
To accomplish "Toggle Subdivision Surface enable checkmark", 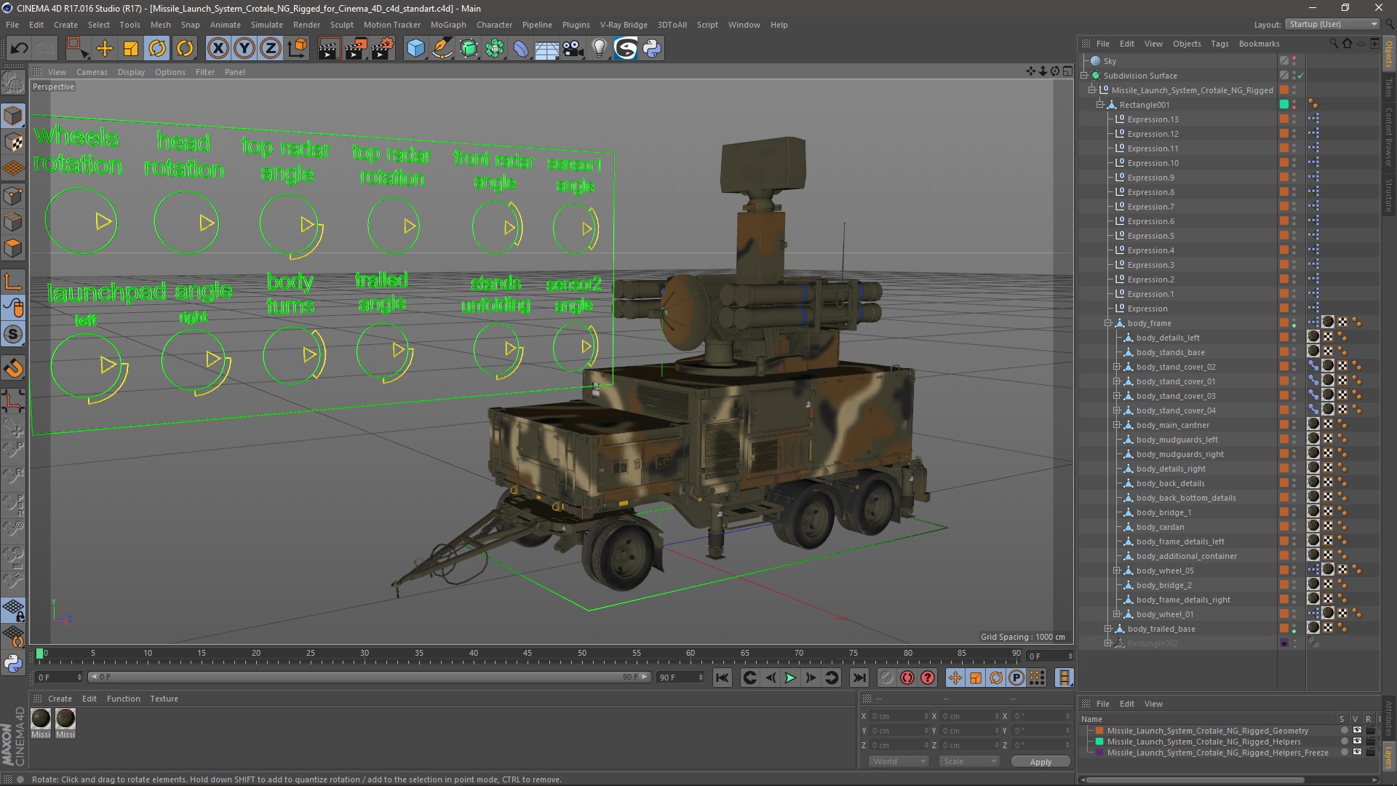I will coord(1301,76).
